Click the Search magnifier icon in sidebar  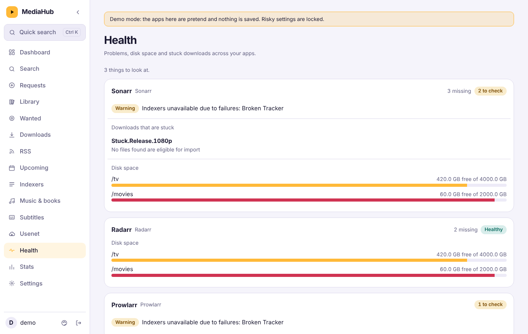(x=12, y=69)
